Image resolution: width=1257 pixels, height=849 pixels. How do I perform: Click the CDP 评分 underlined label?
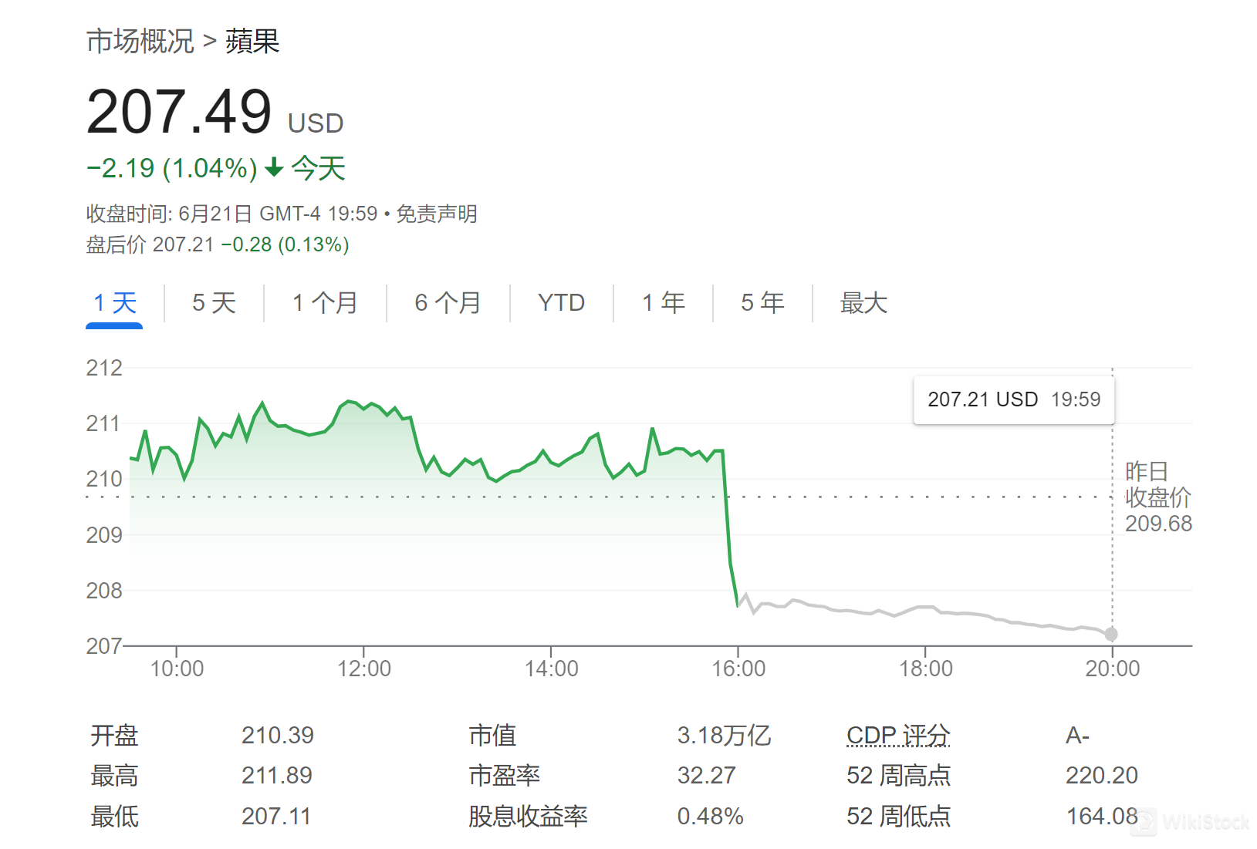[897, 736]
